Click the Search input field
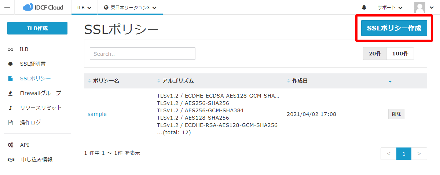Screen dimensions: 440x175 (143, 54)
